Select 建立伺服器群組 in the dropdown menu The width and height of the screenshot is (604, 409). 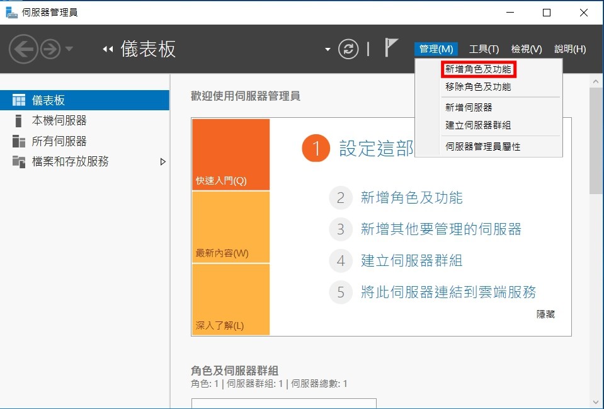click(478, 125)
